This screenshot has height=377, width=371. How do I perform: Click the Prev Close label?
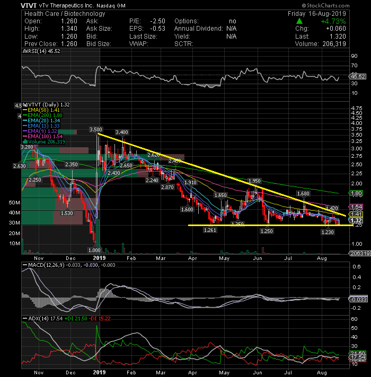pyautogui.click(x=41, y=44)
